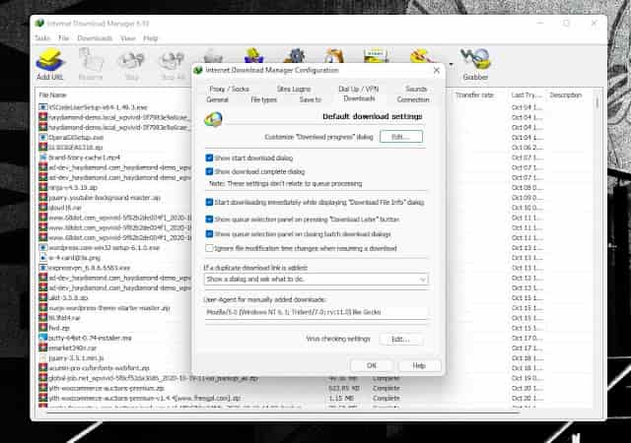Click archive icon of fwd.zip row

click(x=43, y=328)
